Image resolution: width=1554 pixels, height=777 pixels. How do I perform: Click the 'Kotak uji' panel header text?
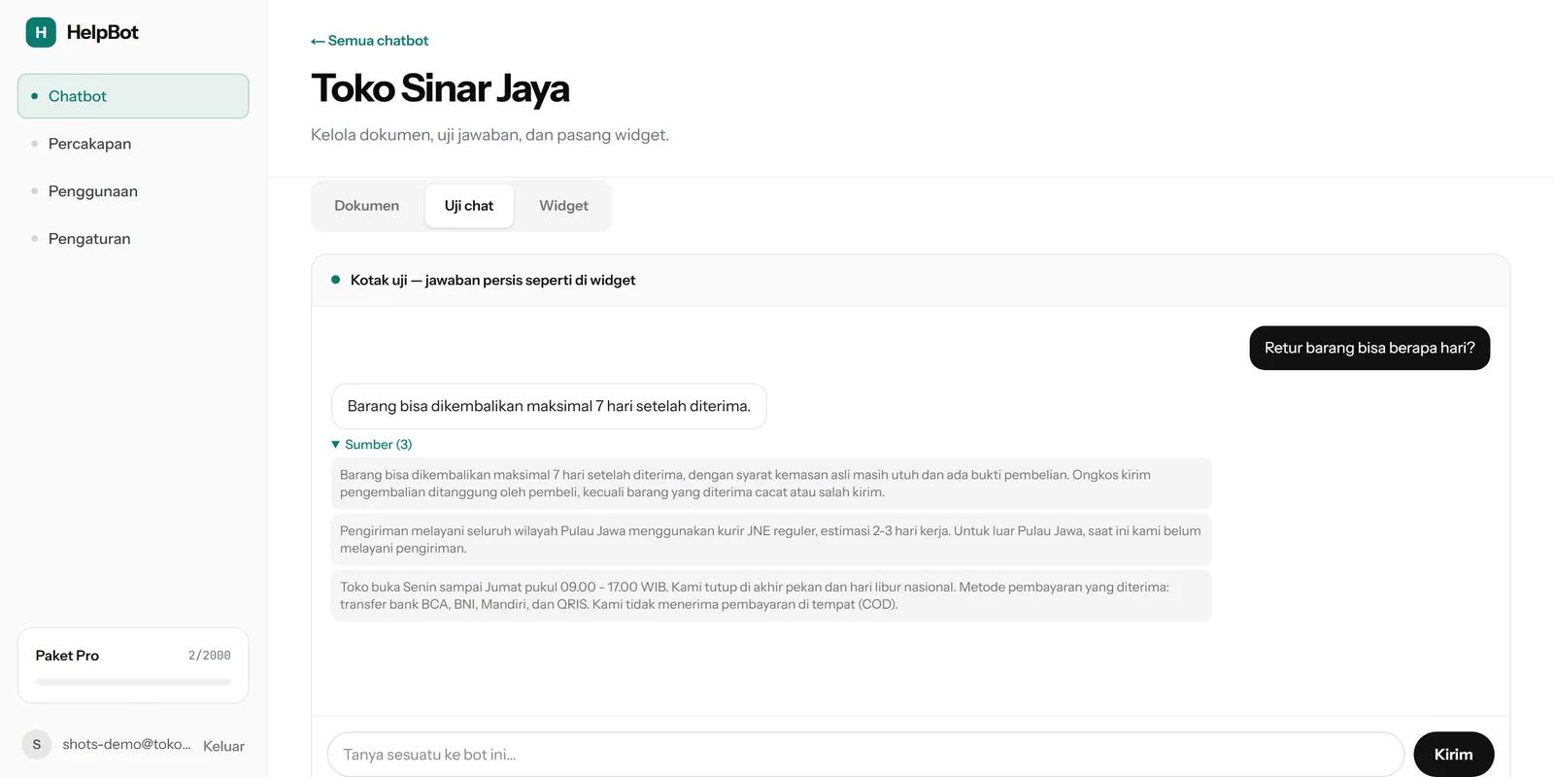[x=492, y=281]
